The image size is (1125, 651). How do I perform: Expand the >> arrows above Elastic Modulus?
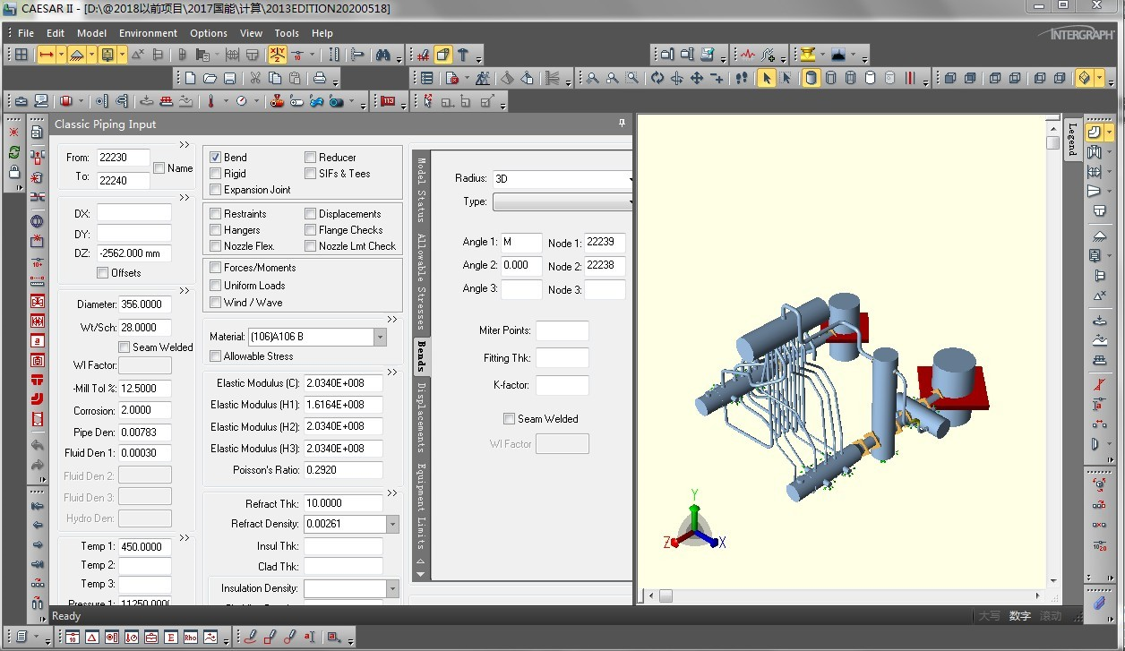[x=391, y=373]
